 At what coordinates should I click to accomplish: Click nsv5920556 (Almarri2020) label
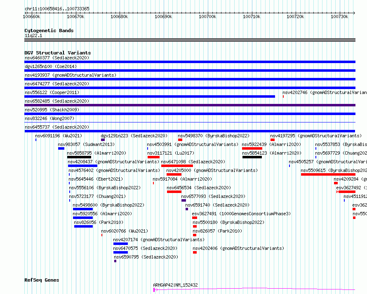(x=102, y=214)
